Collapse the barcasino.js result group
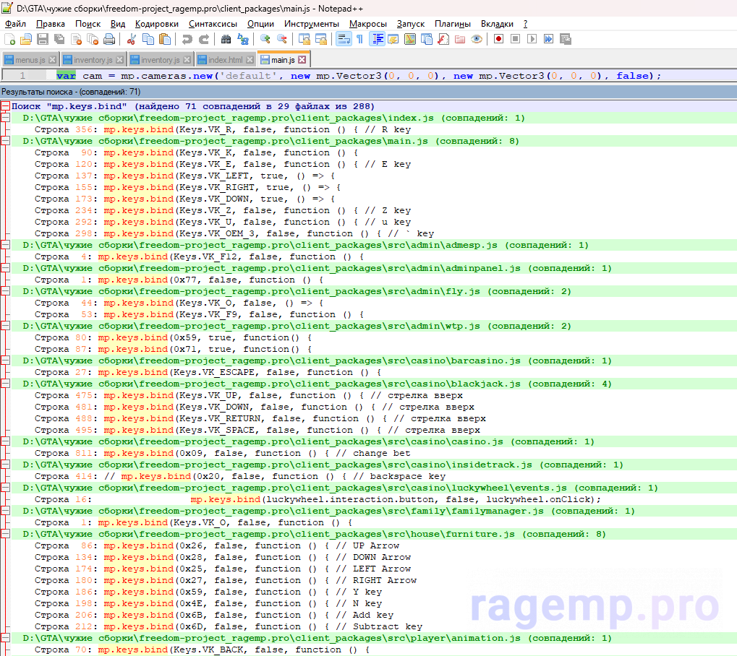The image size is (737, 656). tap(5, 361)
